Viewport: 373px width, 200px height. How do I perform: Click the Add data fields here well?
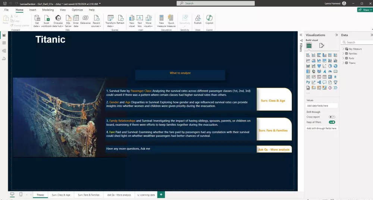tap(322, 106)
